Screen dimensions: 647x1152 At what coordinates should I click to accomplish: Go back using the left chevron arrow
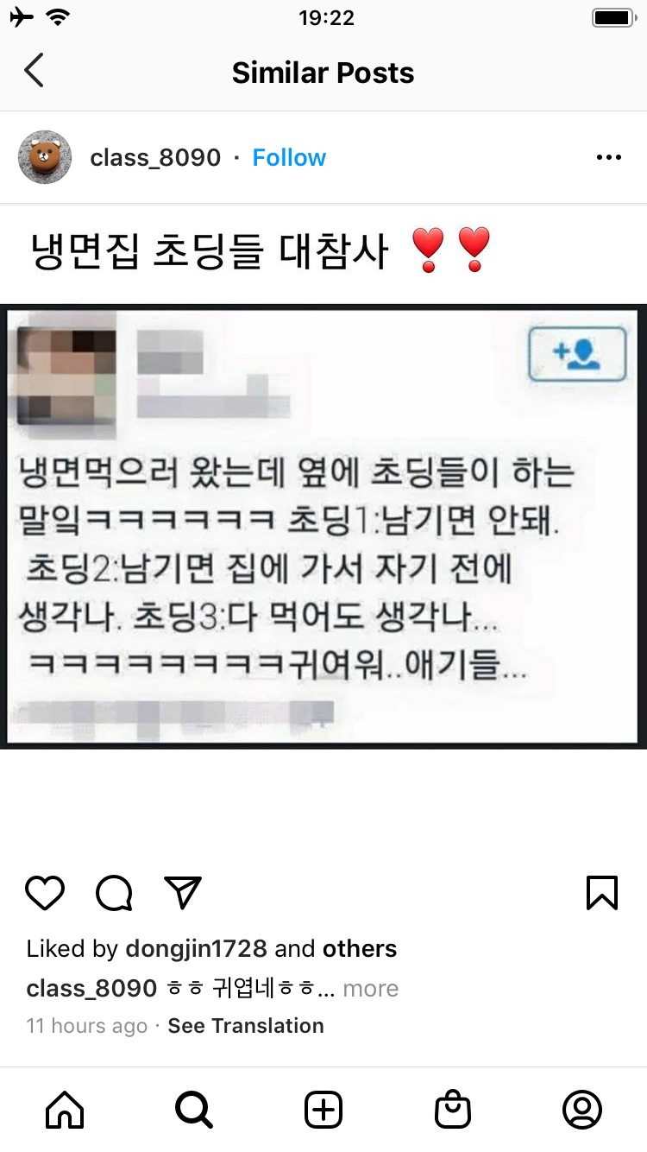[x=34, y=72]
